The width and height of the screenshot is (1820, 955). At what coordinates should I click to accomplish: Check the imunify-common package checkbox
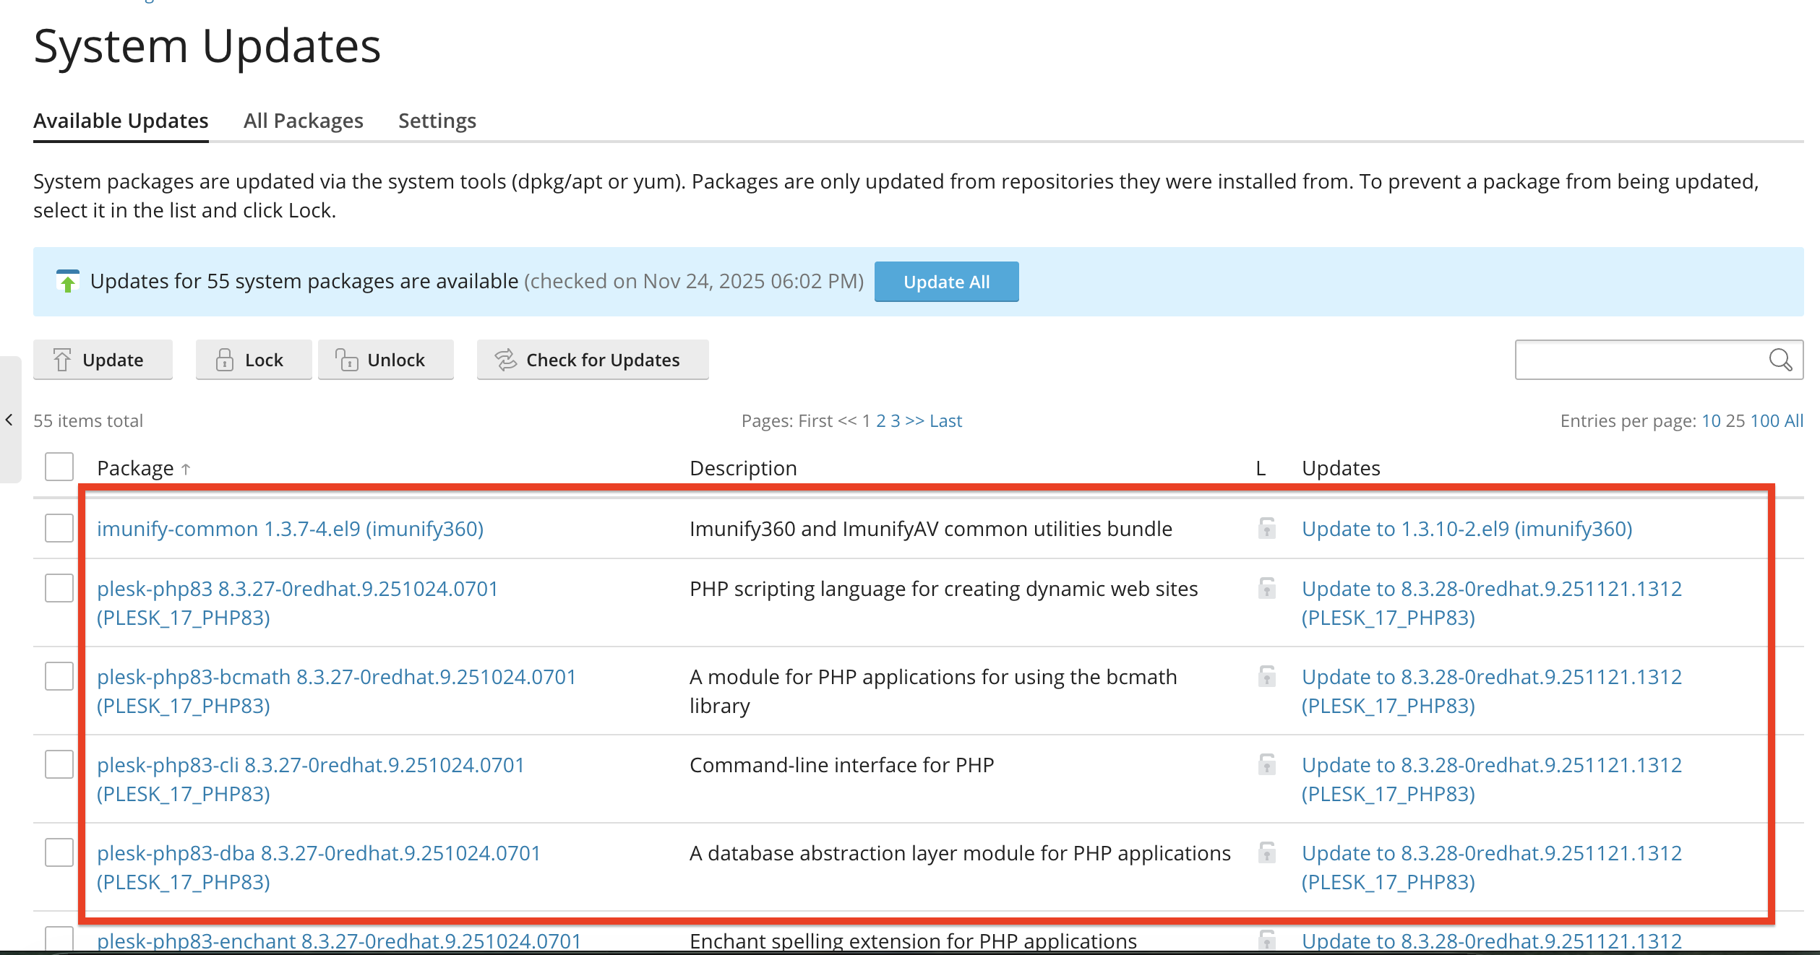[x=59, y=528]
